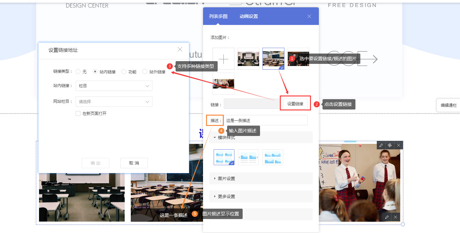Switch to 动画设置 tab
The width and height of the screenshot is (460, 233).
click(249, 16)
